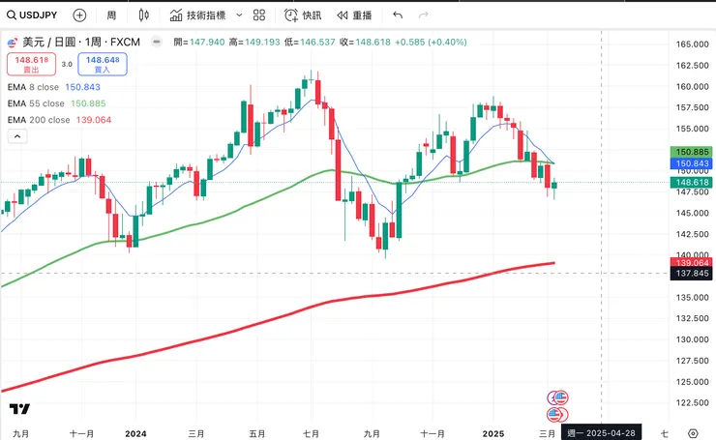
Task: Select the EMA 200 close indicator legend
Action: (41, 120)
